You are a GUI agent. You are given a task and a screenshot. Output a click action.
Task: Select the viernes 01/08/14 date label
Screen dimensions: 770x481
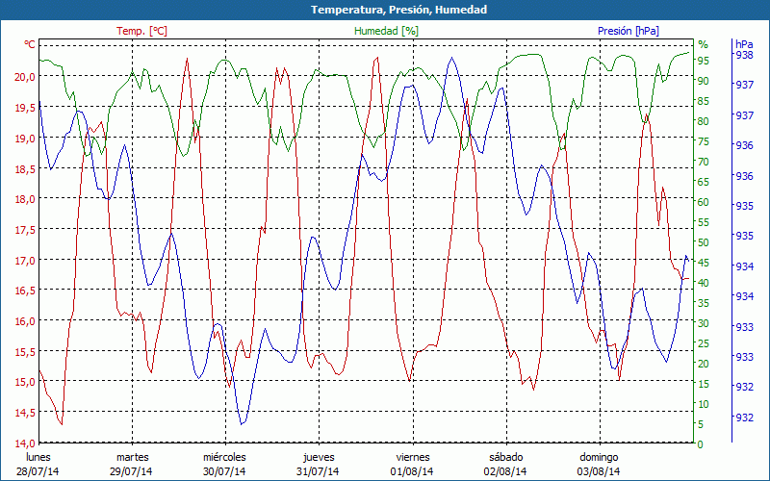coord(412,464)
